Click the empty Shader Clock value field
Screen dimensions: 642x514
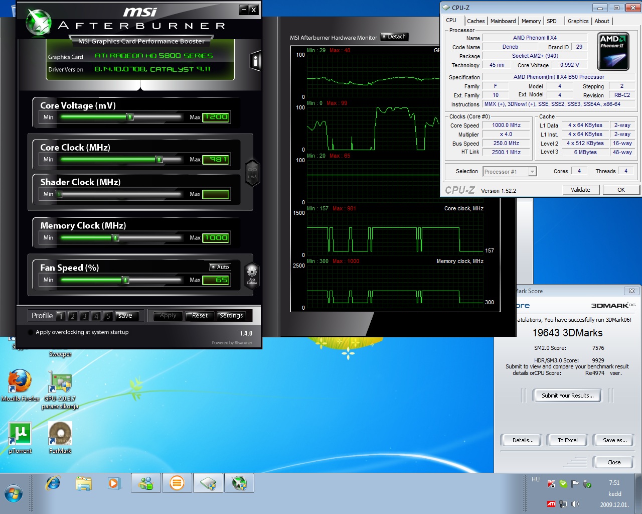point(216,194)
